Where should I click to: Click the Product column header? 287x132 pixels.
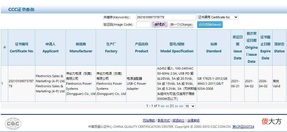tap(142, 48)
